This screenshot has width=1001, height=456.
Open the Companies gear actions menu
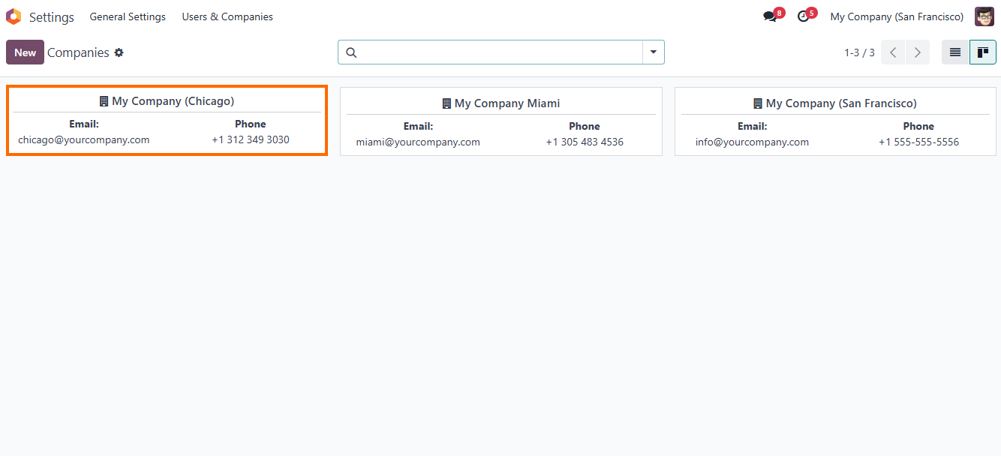coord(119,52)
